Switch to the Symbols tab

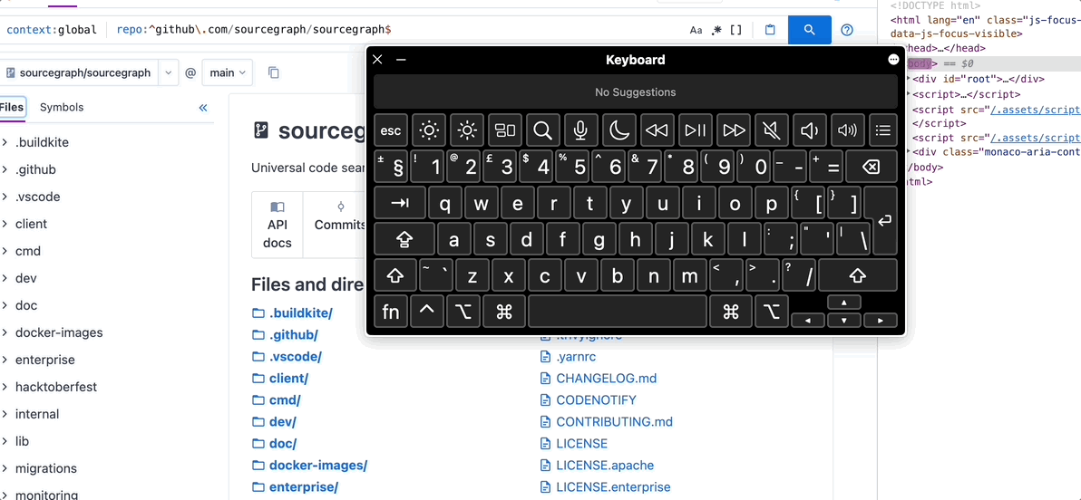pyautogui.click(x=62, y=108)
